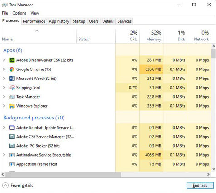Click Windows Explorer's 35.5 MB memory value
The image size is (216, 193).
point(154,106)
